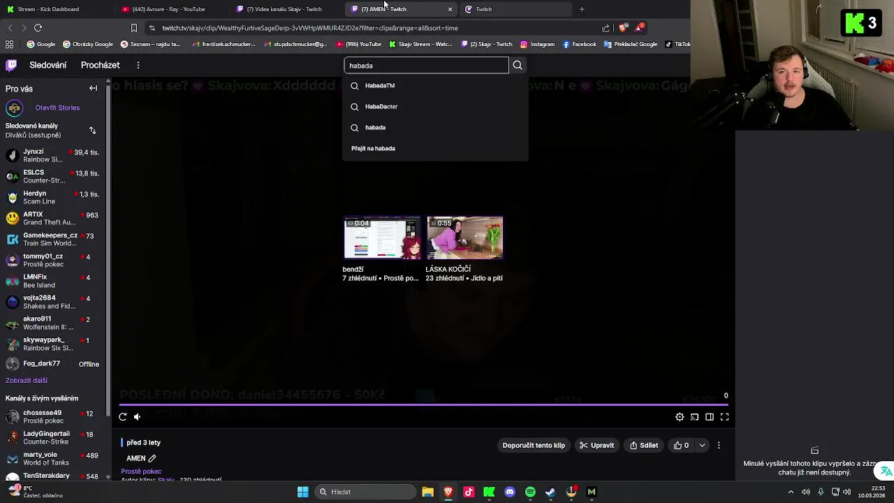Replay the clip with the reload icon
894x503 pixels.
coord(123,417)
